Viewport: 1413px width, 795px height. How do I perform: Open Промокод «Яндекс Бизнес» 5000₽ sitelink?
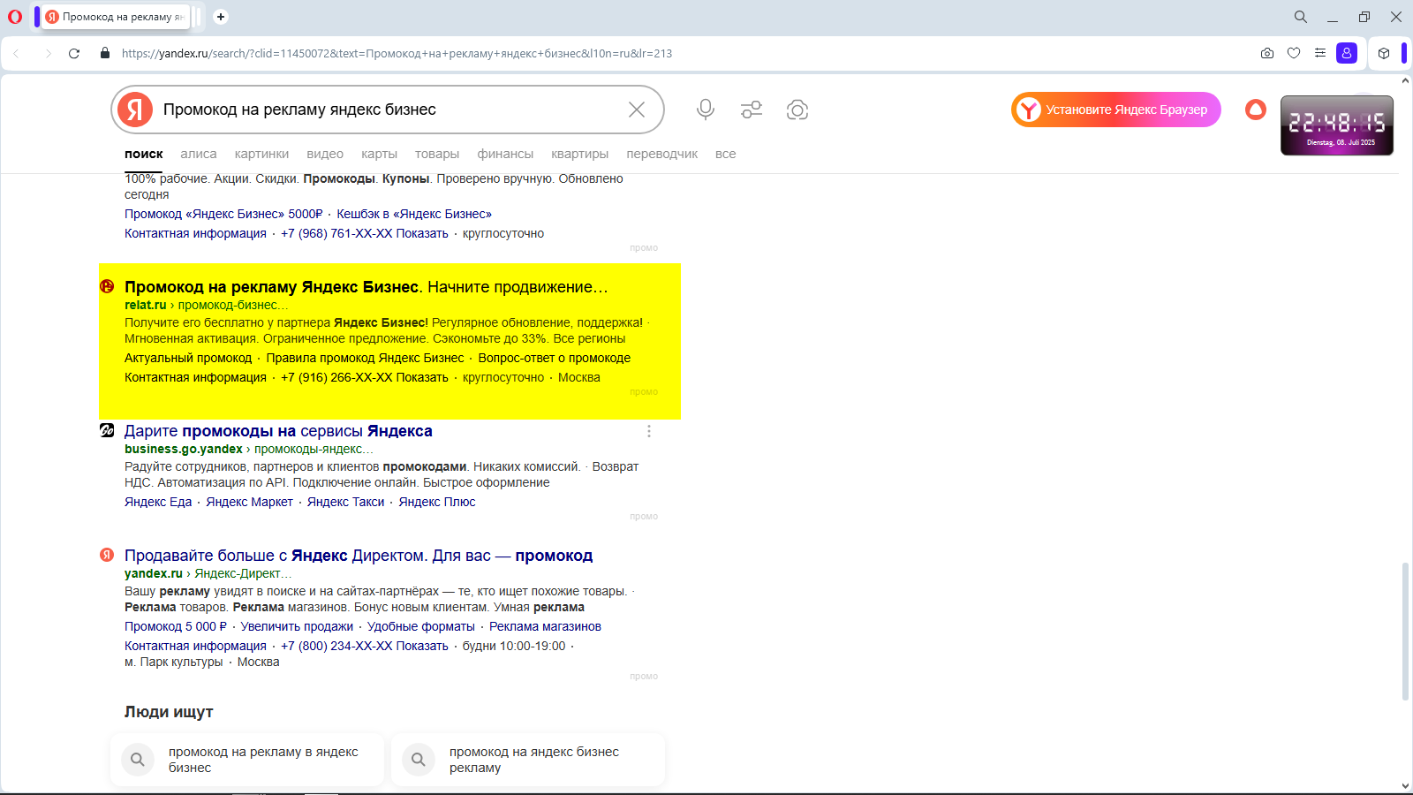click(x=223, y=214)
